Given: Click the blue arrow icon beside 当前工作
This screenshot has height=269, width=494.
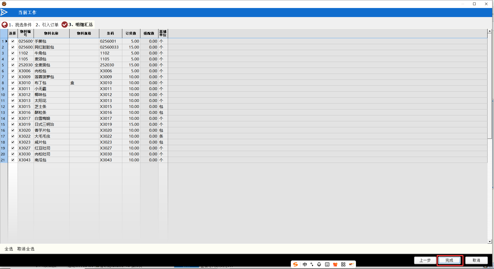Looking at the screenshot, I should coord(4,12).
